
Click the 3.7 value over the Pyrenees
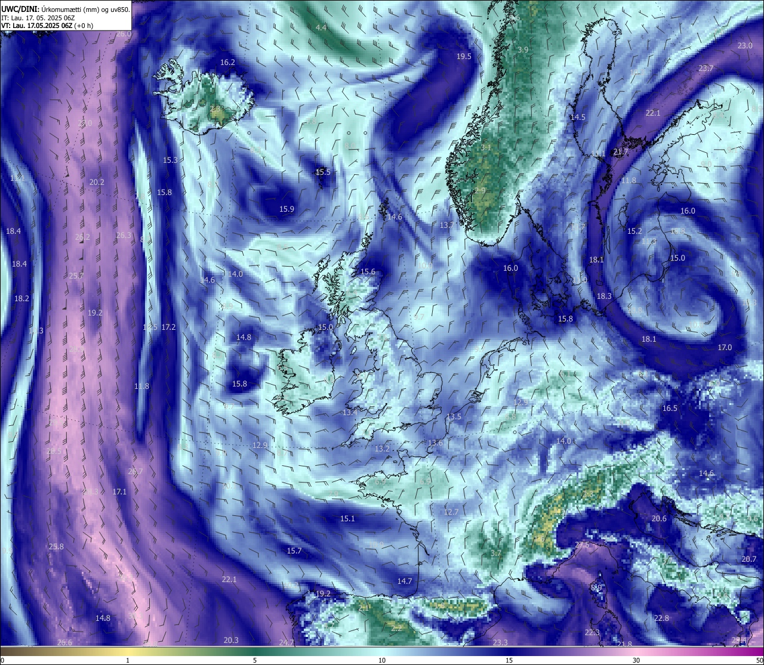pyautogui.click(x=496, y=553)
